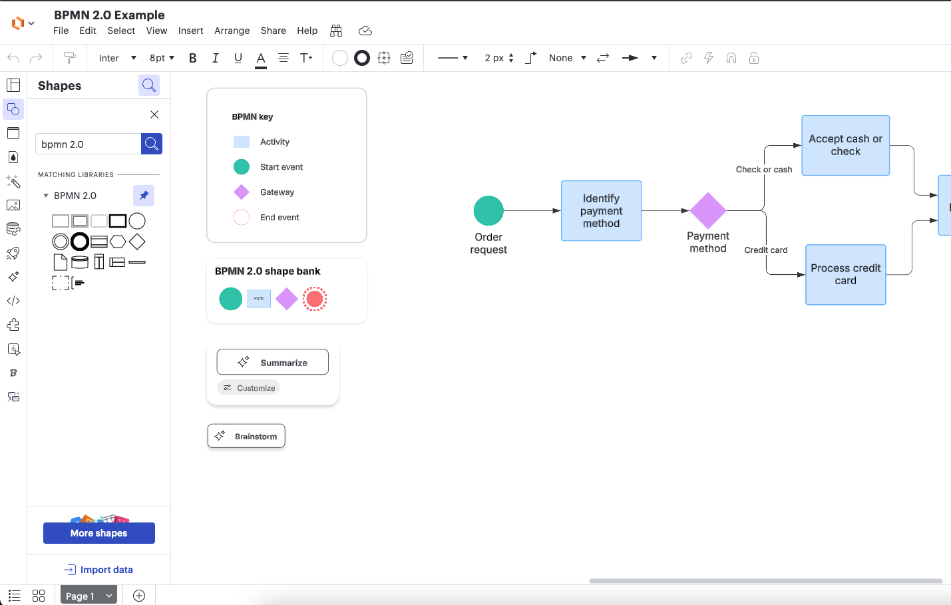Close the shape search panel
The image size is (951, 605).
tap(154, 114)
